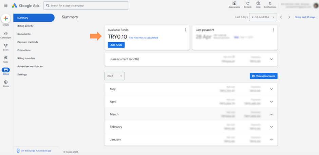Select Summary in billing menu
The image size is (319, 155).
pyautogui.click(x=34, y=18)
